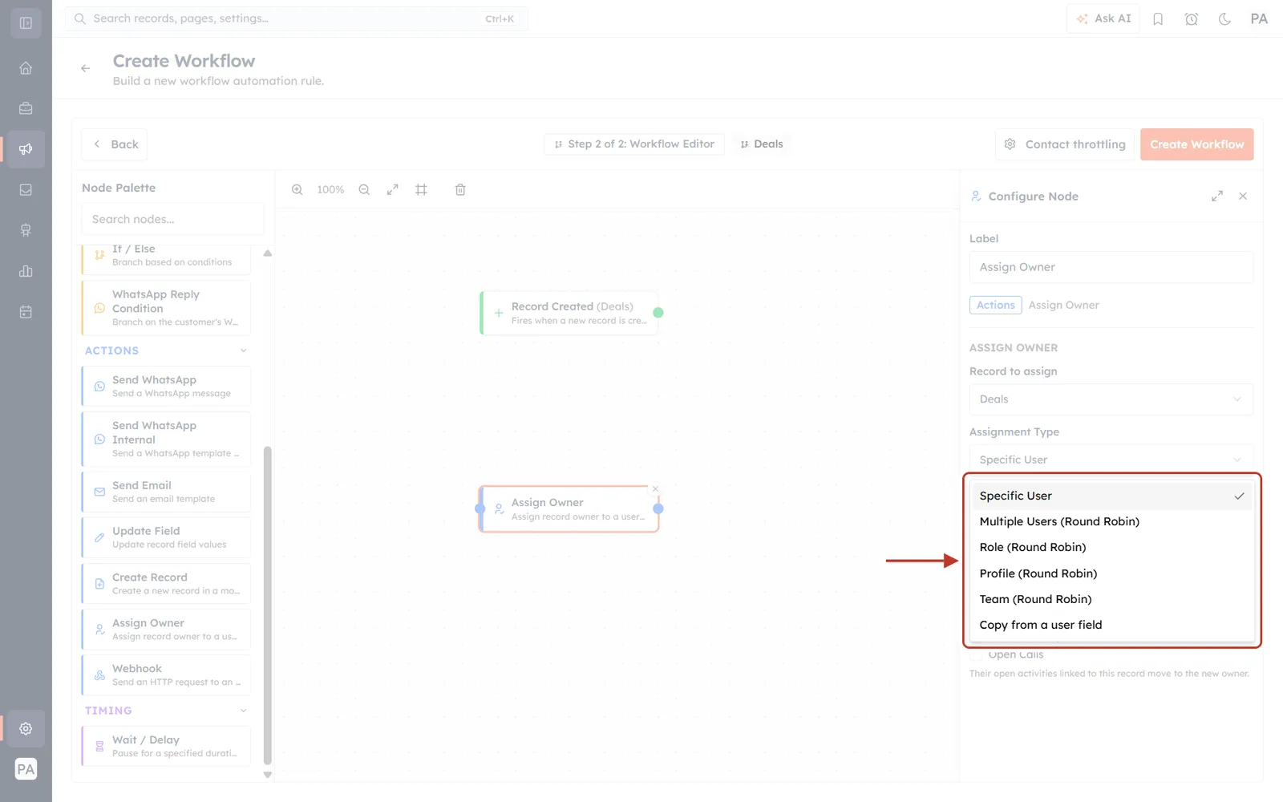Open the alarm clock reminders icon
The height and width of the screenshot is (802, 1283).
tap(1192, 19)
